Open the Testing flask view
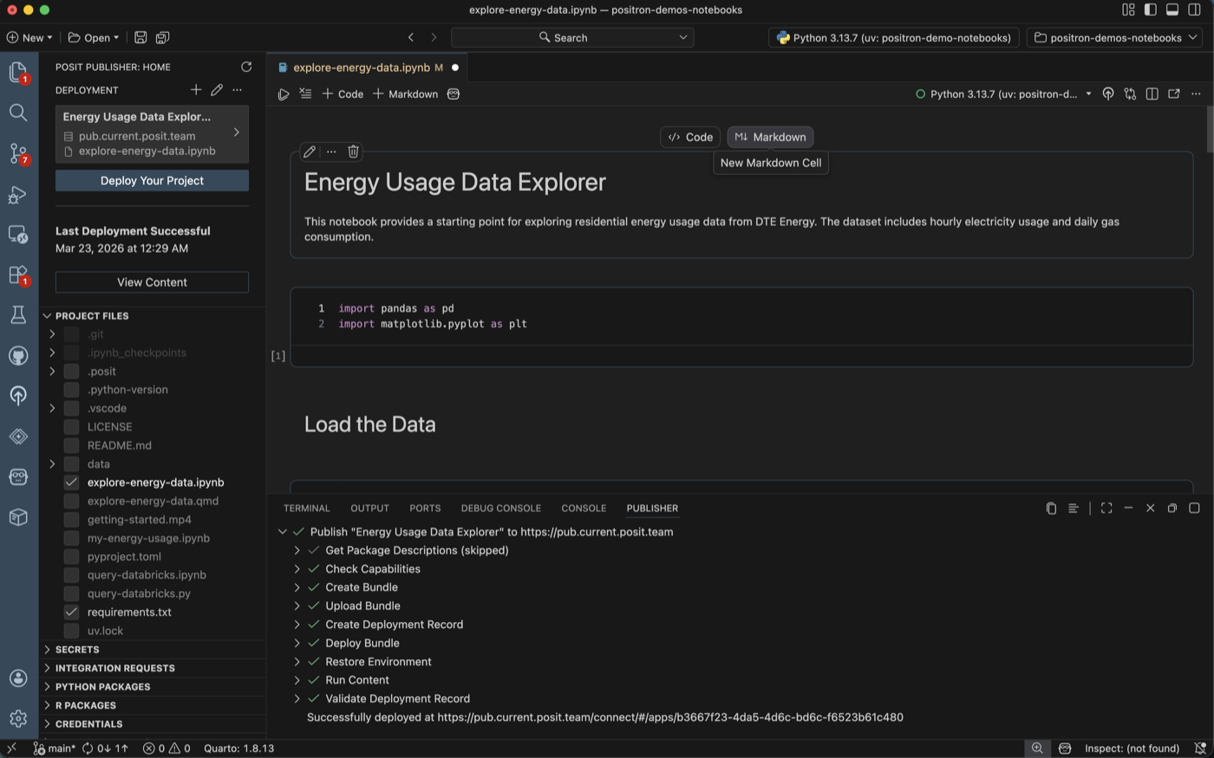Screen dimensions: 1214x758 [x=18, y=314]
